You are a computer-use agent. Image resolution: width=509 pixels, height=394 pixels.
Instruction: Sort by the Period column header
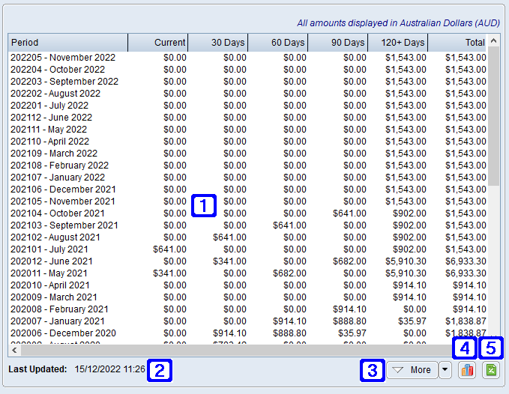point(67,43)
